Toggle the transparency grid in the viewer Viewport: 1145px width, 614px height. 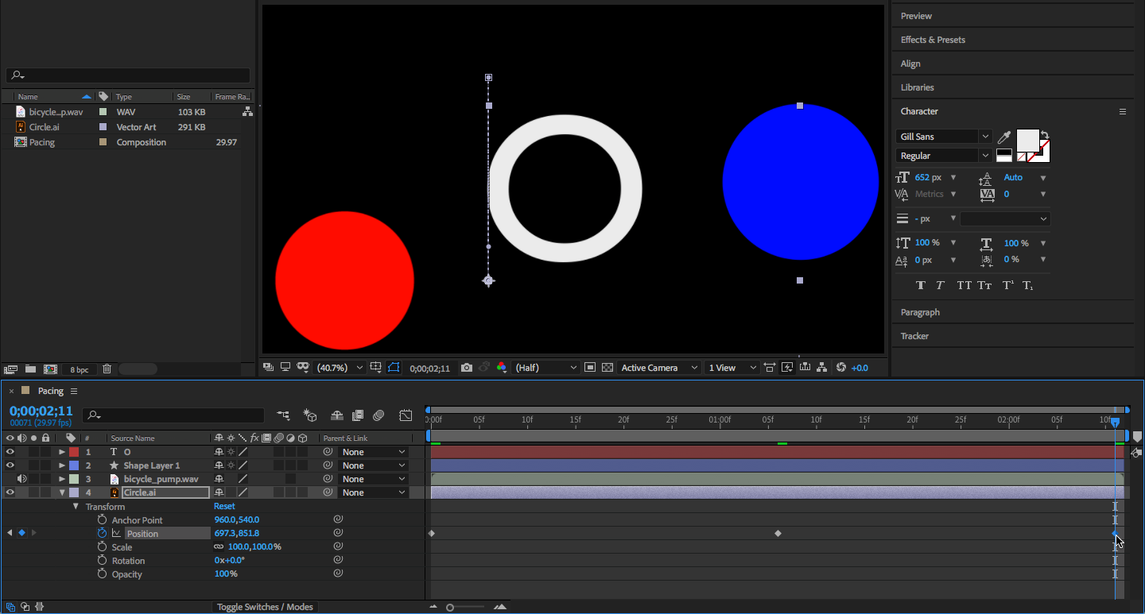pos(607,368)
